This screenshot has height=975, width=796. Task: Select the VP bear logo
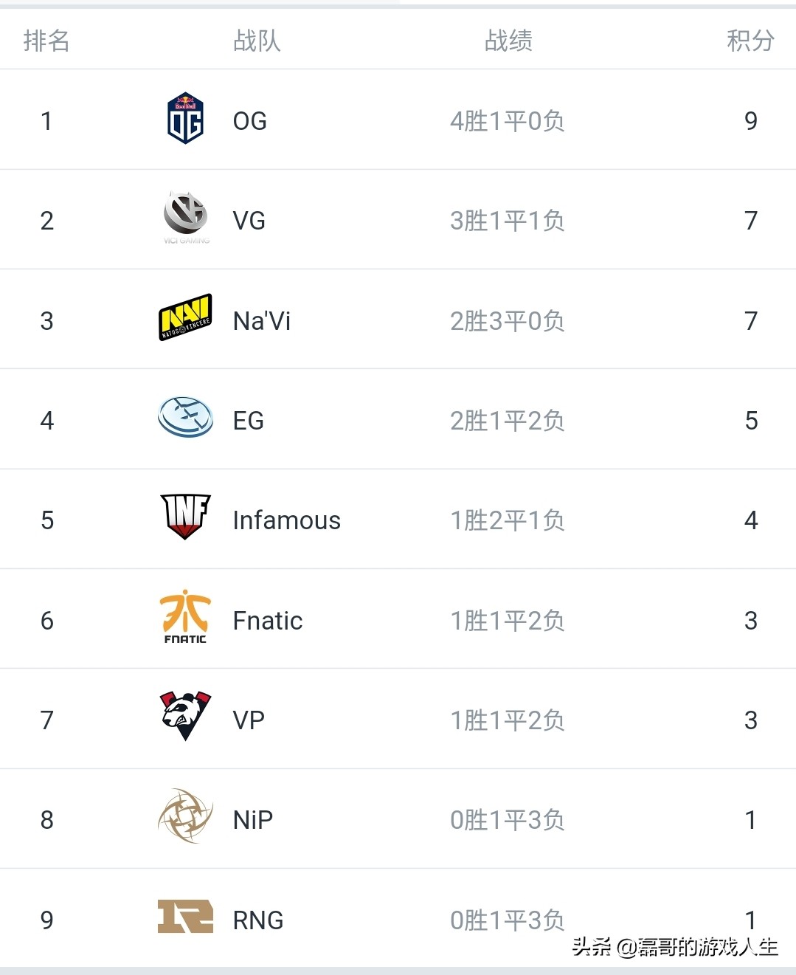(x=186, y=716)
